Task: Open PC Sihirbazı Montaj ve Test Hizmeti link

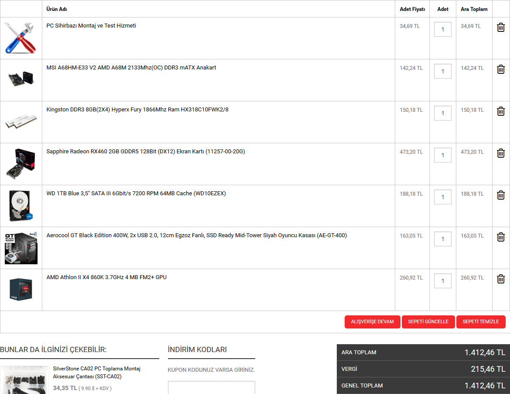Action: point(91,26)
